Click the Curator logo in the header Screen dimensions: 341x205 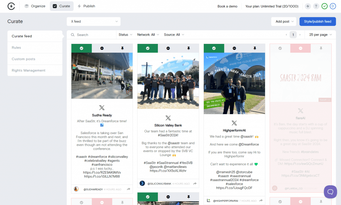click(11, 6)
